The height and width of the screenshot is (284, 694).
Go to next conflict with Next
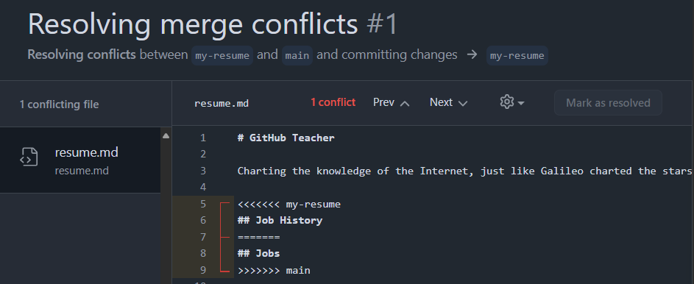pos(449,102)
